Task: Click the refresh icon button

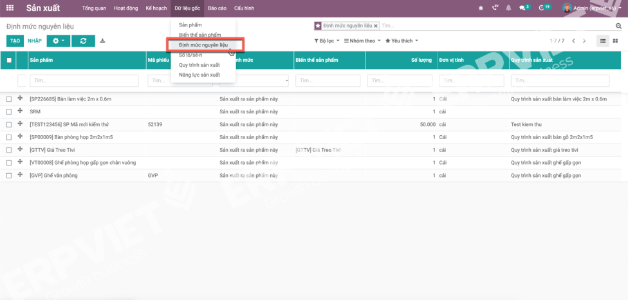Action: (83, 41)
